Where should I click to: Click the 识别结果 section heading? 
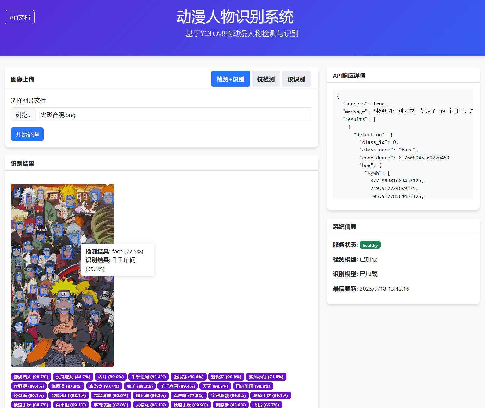tap(23, 163)
